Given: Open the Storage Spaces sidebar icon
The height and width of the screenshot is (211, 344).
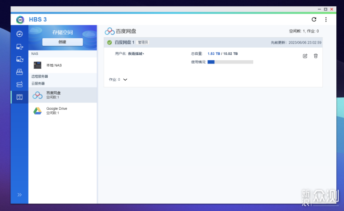Looking at the screenshot, I should tap(20, 97).
